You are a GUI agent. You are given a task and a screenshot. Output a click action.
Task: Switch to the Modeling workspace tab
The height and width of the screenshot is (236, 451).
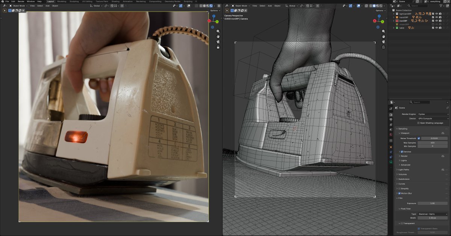pos(62,1)
